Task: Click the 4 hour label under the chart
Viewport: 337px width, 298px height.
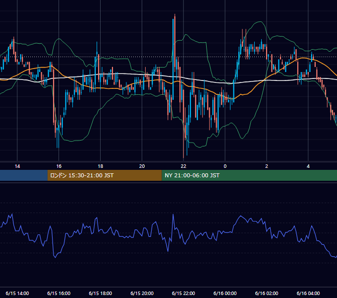Action: 308,166
